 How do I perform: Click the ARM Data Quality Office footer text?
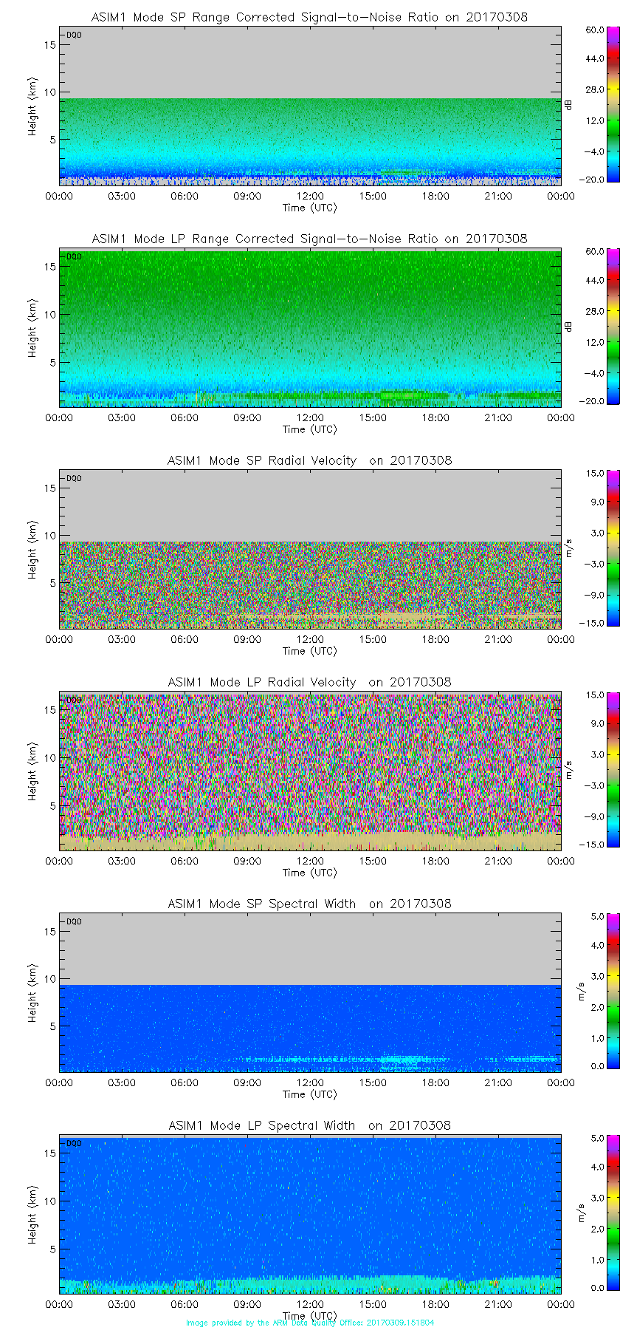coord(310,1323)
